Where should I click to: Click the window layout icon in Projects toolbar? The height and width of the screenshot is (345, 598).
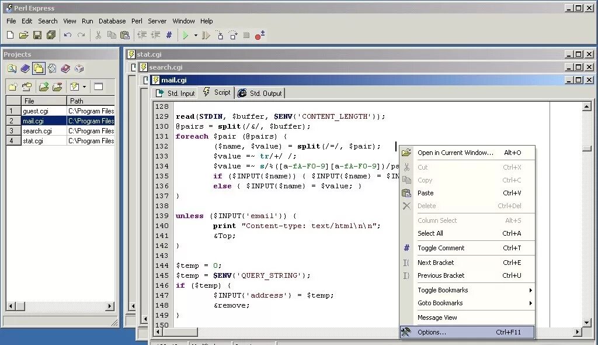coord(98,87)
